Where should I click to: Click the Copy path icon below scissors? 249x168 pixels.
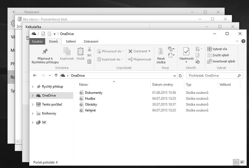(89, 55)
